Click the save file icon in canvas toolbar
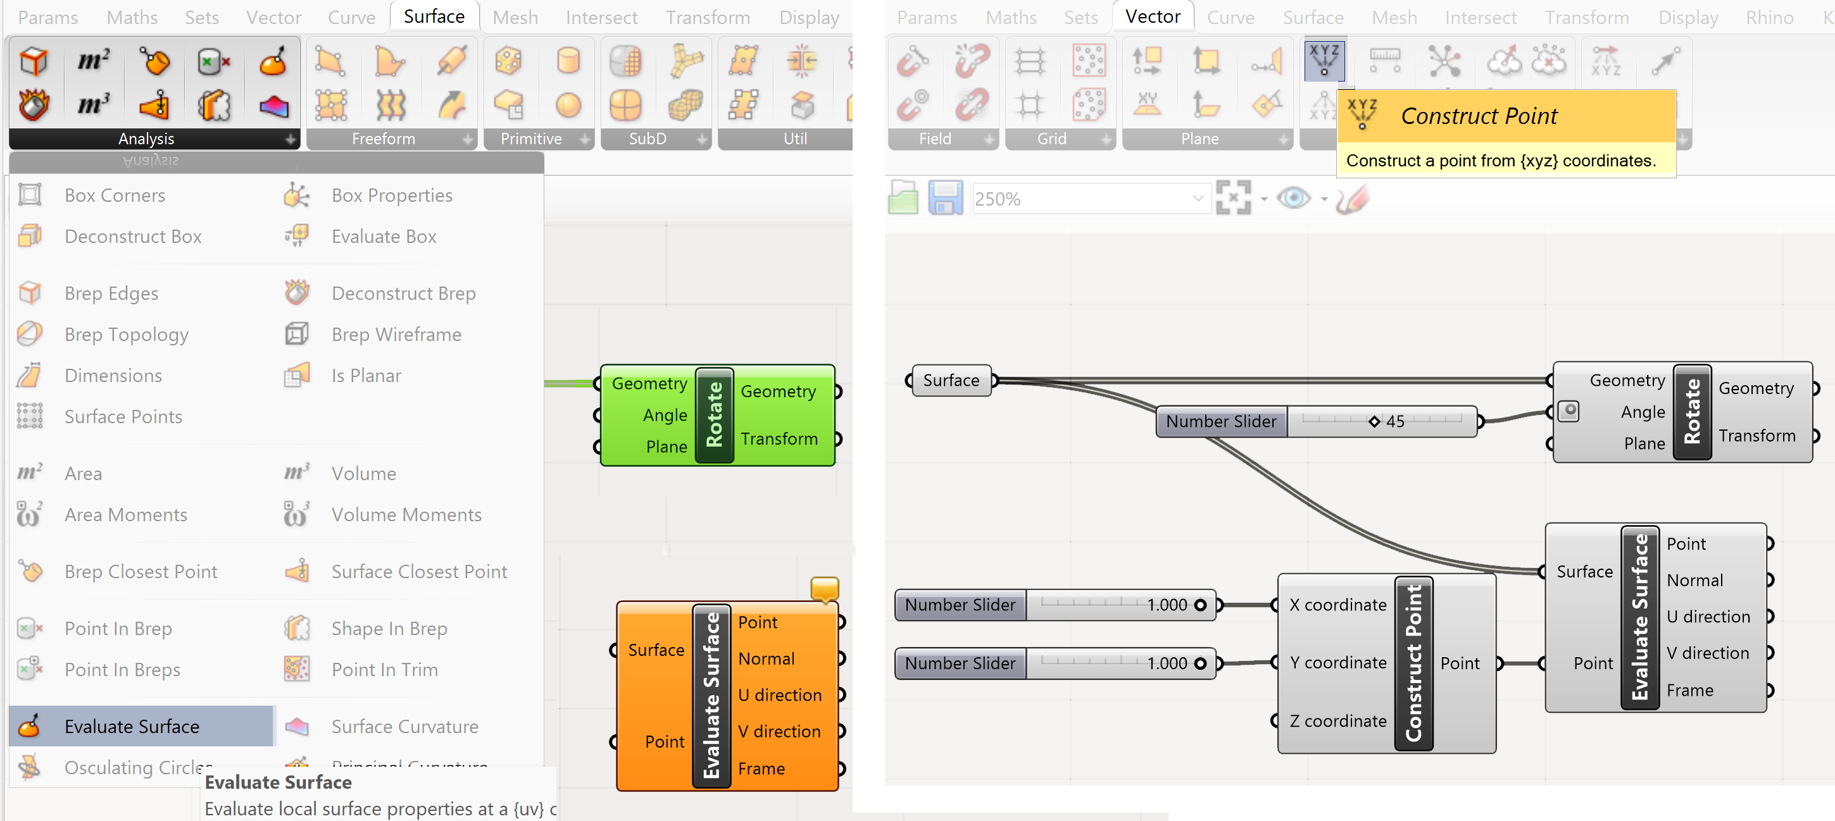Screen dimensions: 1835x821 [x=944, y=198]
